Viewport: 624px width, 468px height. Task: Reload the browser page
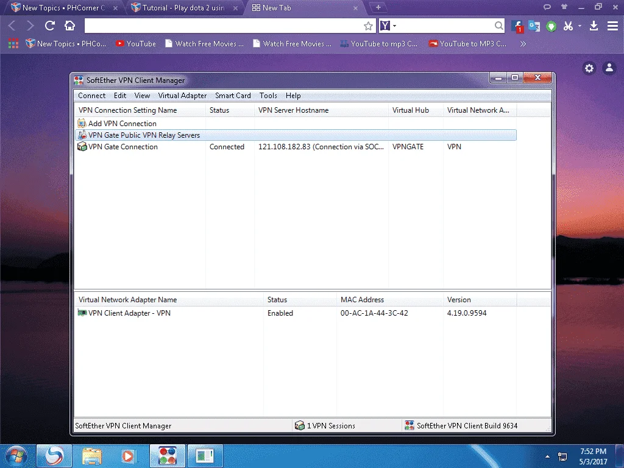click(50, 26)
